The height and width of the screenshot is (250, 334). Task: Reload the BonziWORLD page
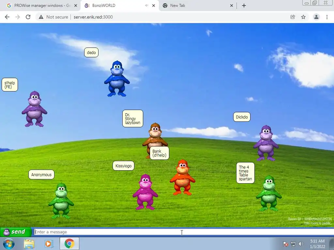(28, 17)
